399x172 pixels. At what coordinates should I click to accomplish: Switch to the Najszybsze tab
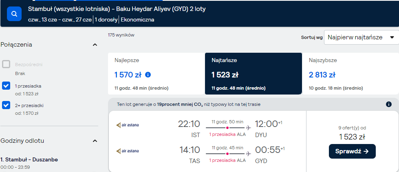(x=351, y=73)
